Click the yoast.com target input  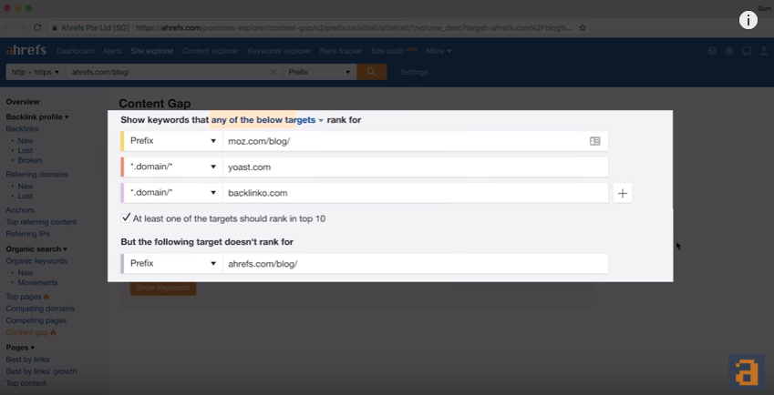click(415, 167)
